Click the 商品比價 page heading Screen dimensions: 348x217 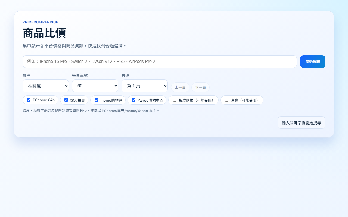(x=44, y=33)
